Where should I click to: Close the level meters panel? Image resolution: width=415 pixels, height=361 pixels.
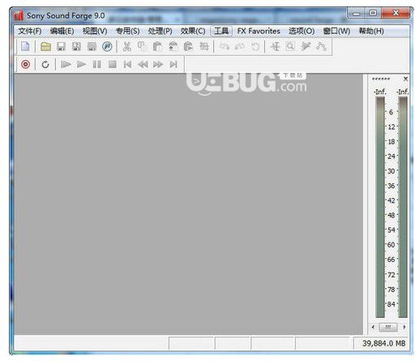(x=405, y=79)
